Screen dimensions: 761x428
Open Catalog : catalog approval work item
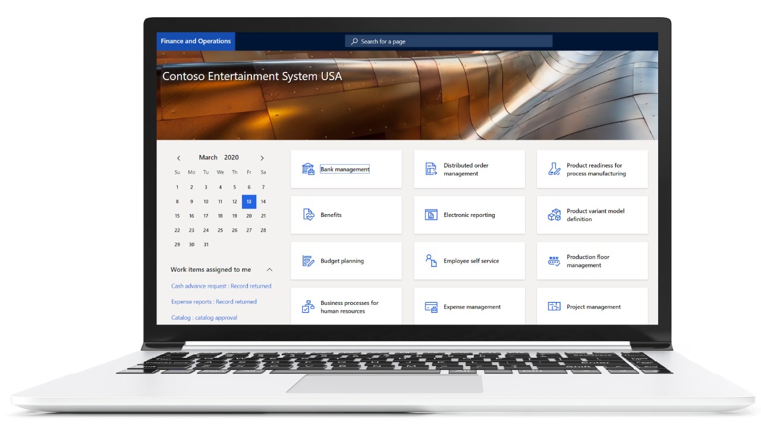click(x=204, y=318)
